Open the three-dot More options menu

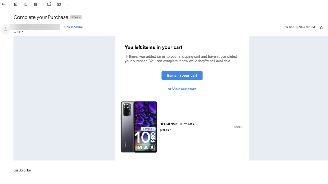(68, 4)
